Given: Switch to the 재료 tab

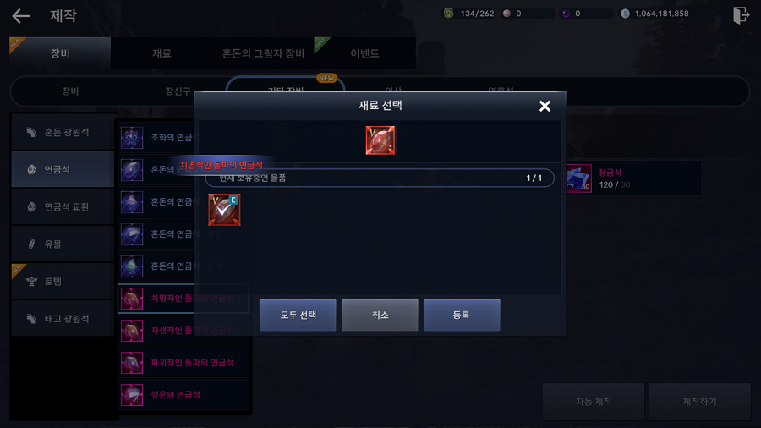Looking at the screenshot, I should [x=162, y=53].
